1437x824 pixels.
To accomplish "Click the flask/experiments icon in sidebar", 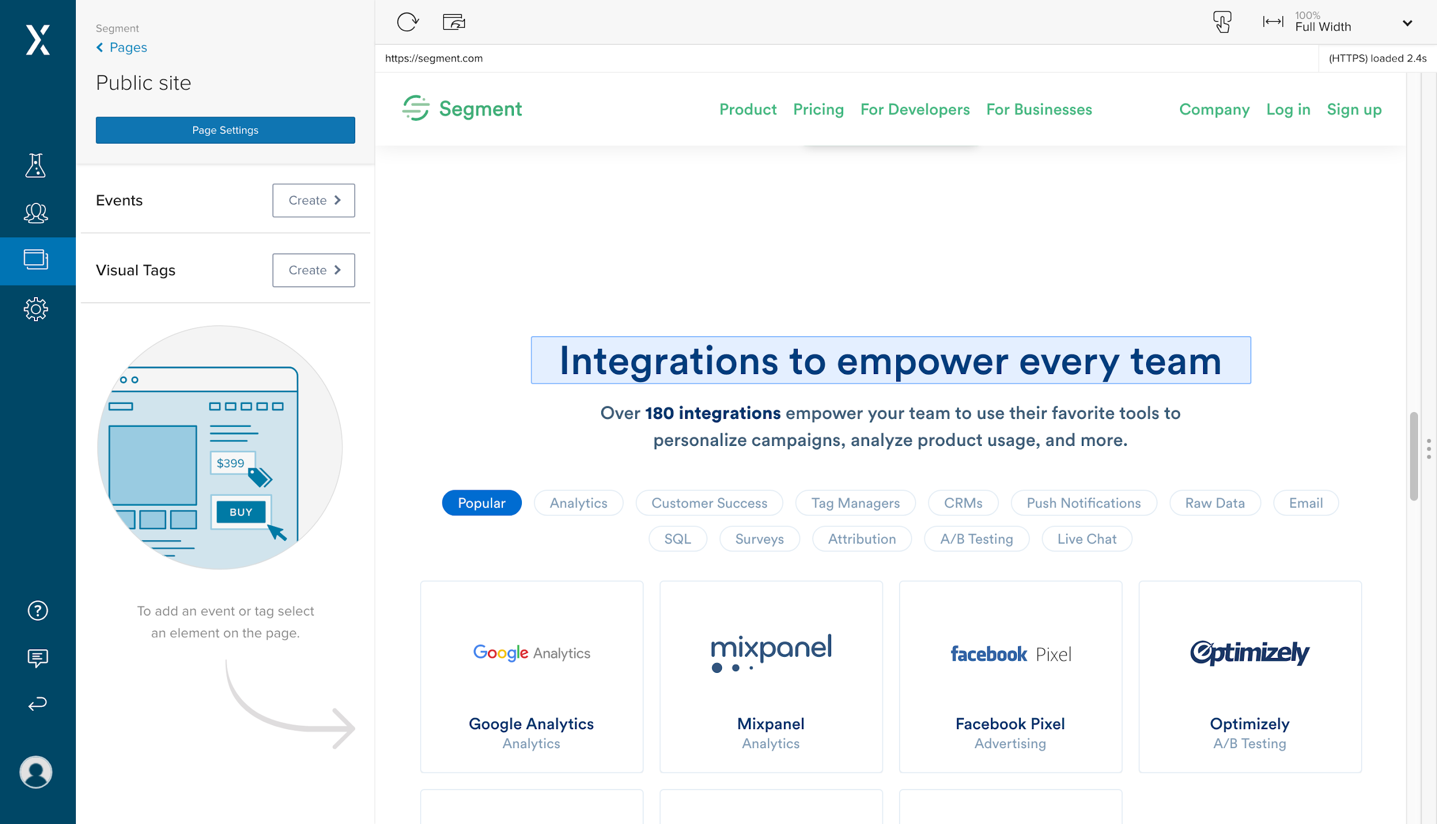I will point(37,166).
